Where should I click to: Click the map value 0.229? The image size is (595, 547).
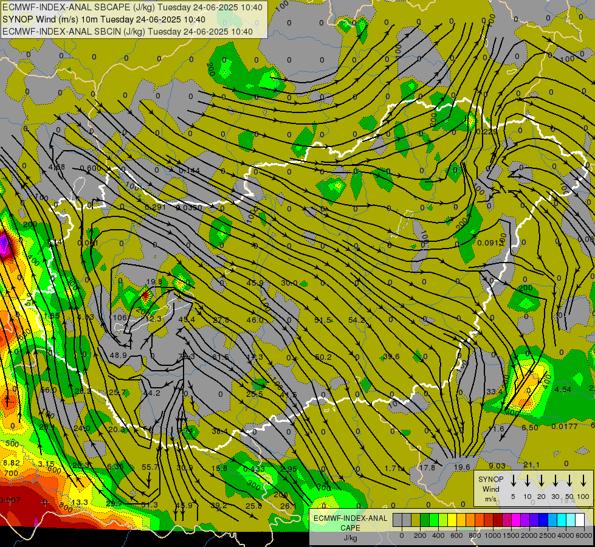click(486, 132)
